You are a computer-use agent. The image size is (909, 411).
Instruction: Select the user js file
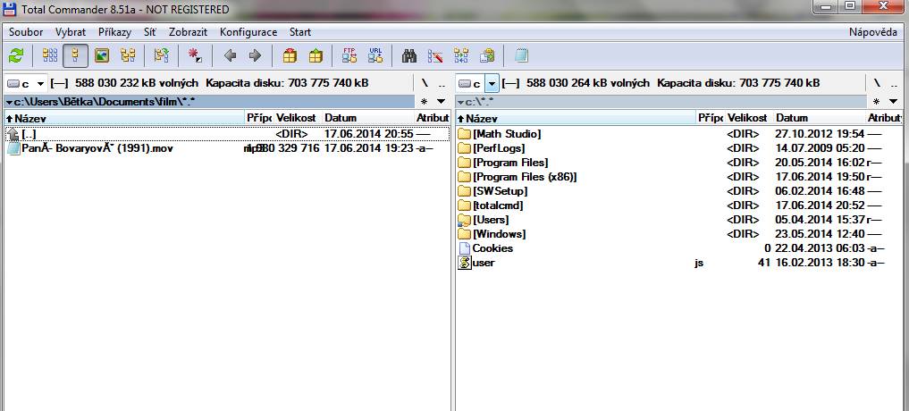coord(678,263)
